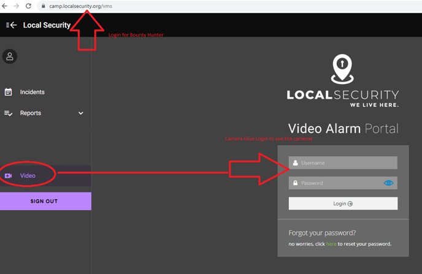Click the Video camera icon in sidebar
This screenshot has width=422, height=274.
click(9, 175)
